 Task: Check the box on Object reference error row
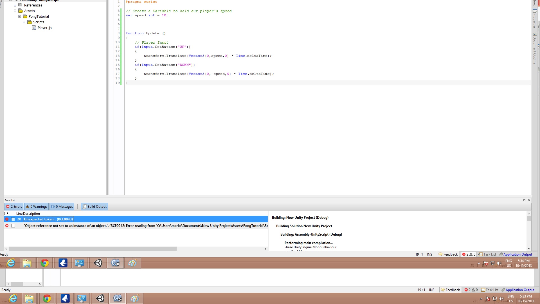click(13, 225)
